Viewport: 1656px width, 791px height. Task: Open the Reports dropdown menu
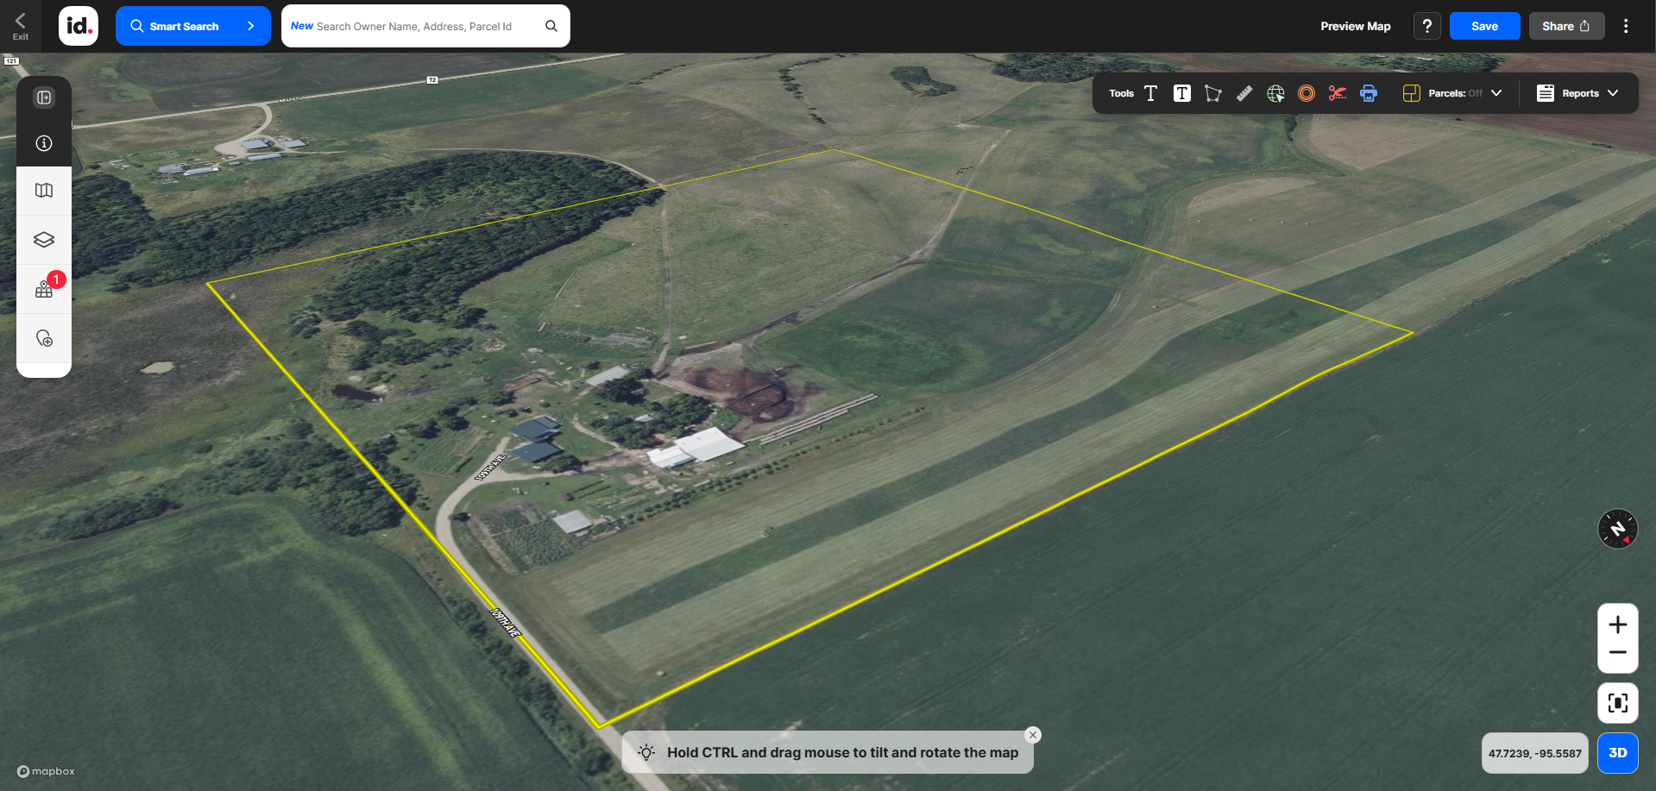(x=1577, y=93)
